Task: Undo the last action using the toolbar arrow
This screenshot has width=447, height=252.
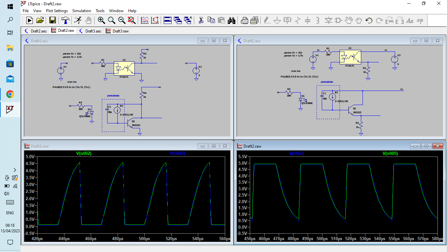Action: 369,20
